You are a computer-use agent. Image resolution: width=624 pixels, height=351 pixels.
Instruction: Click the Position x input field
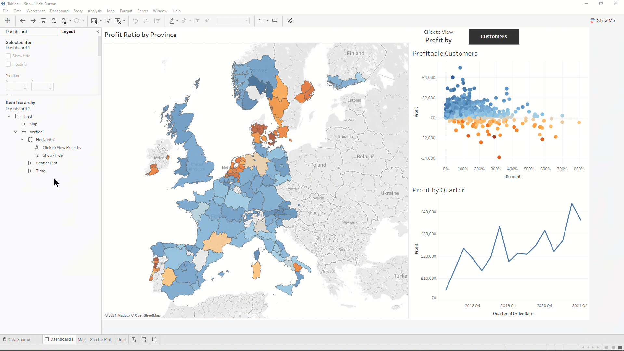(x=14, y=87)
